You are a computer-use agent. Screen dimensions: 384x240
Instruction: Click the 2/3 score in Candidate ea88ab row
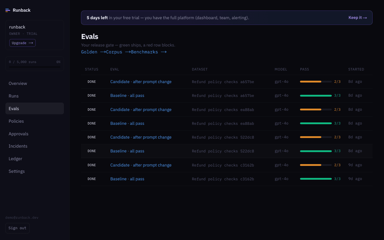coord(337,109)
